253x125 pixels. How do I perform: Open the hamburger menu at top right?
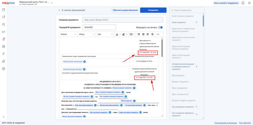249,3
